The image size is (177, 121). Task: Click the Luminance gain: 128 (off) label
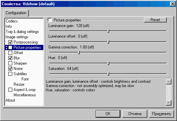click(69, 26)
